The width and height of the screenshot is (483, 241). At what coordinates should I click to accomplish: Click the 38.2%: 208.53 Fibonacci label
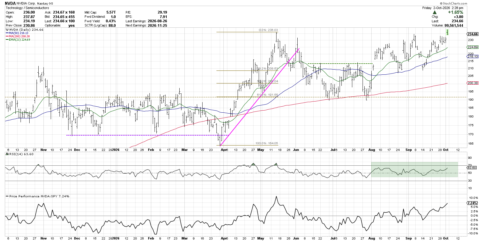(x=267, y=69)
